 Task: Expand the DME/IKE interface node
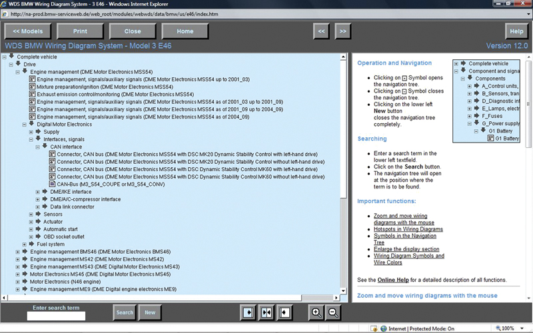point(37,192)
